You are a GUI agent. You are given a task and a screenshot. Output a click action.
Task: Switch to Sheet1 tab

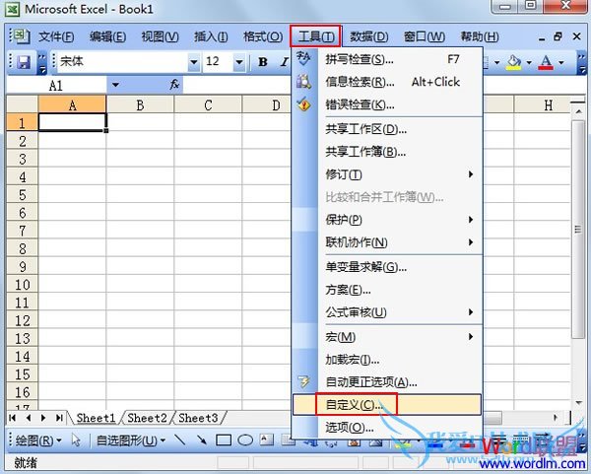(x=96, y=418)
